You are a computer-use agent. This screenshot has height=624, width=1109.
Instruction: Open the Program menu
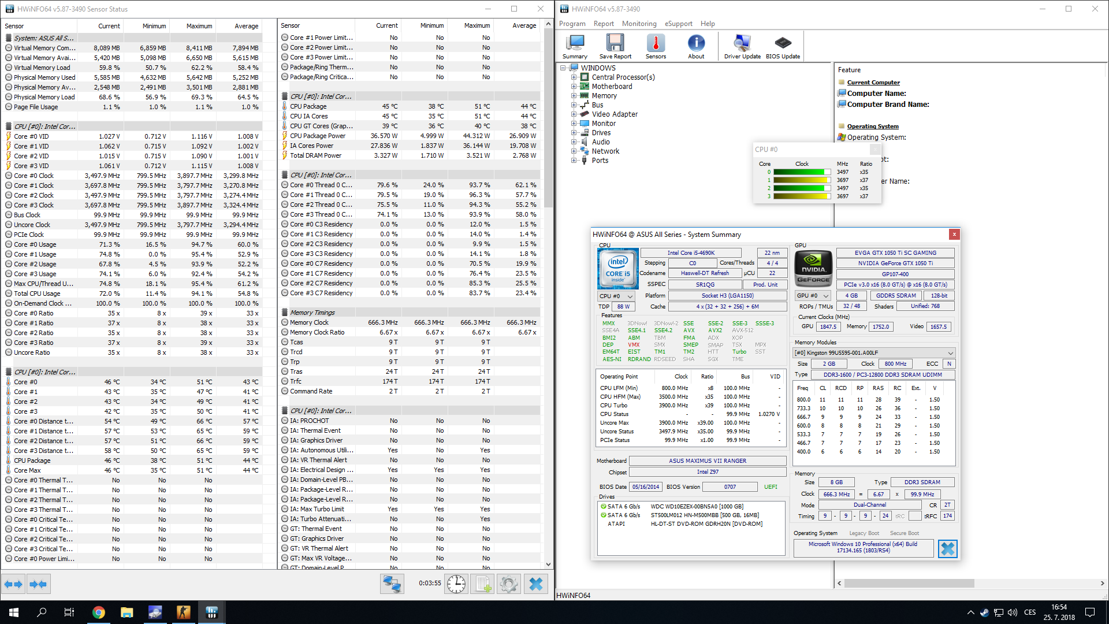pos(572,24)
